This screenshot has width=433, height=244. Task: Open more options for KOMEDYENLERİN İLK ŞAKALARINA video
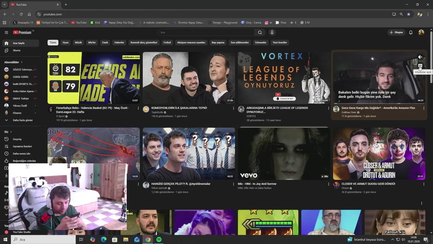coord(233,108)
